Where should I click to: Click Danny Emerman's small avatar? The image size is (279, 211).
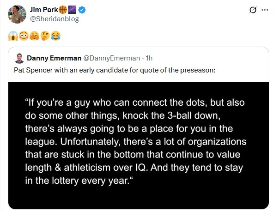click(x=19, y=58)
